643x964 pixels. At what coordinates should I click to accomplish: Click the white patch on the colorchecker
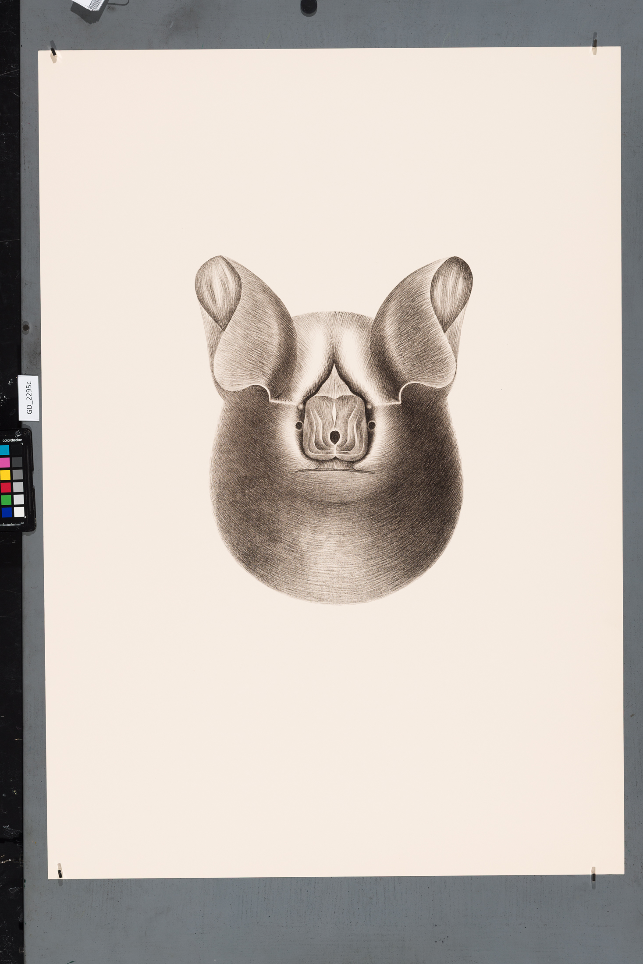point(19,512)
